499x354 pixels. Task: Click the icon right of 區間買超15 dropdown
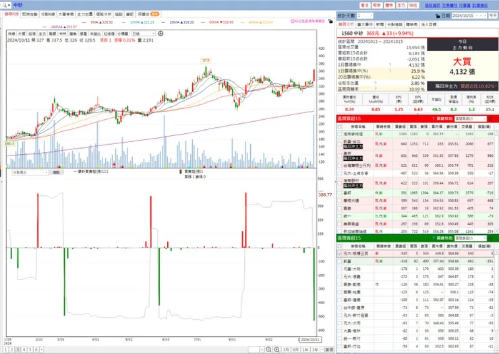click(490, 118)
